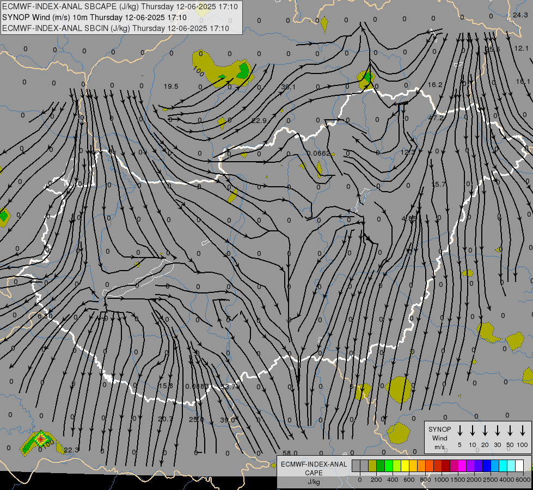Choose the pale cyan CAPE legend swatch

pyautogui.click(x=511, y=466)
